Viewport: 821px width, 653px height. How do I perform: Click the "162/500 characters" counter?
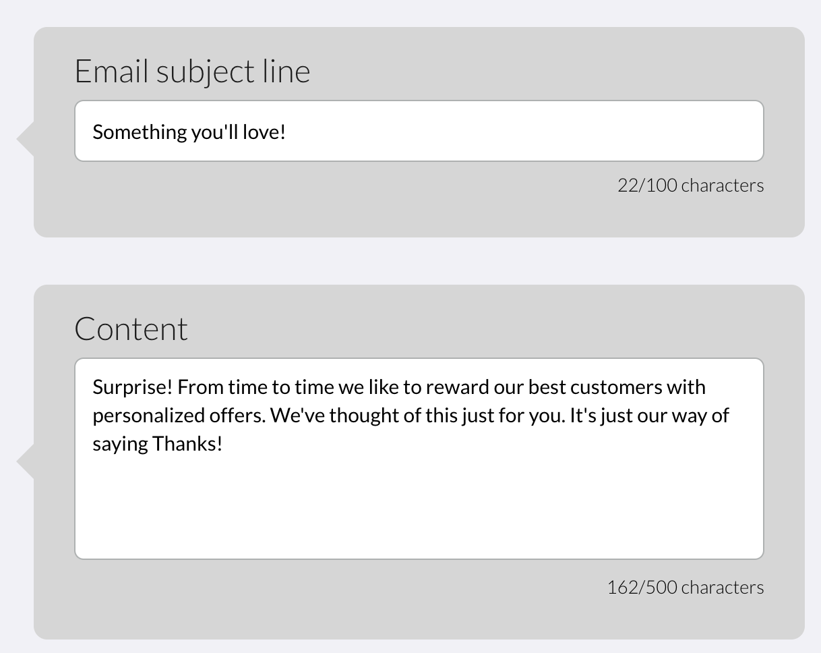(685, 588)
